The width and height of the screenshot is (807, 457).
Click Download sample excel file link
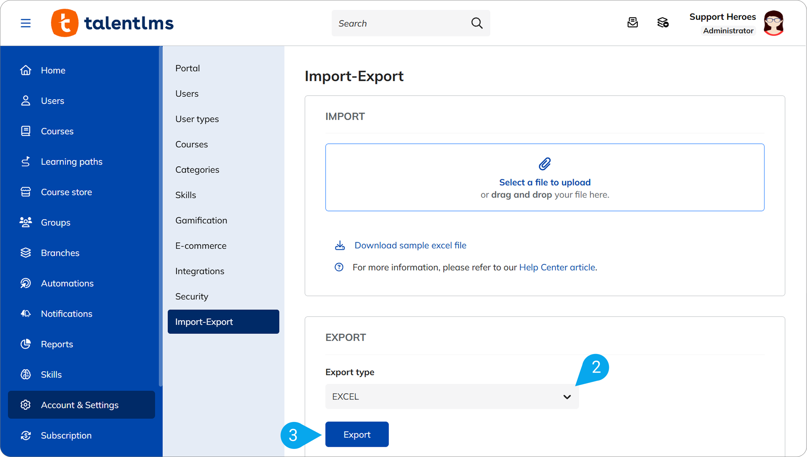[x=410, y=245]
